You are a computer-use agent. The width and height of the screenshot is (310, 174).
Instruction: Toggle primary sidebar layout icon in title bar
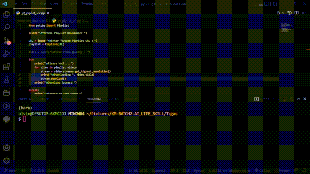254,4
